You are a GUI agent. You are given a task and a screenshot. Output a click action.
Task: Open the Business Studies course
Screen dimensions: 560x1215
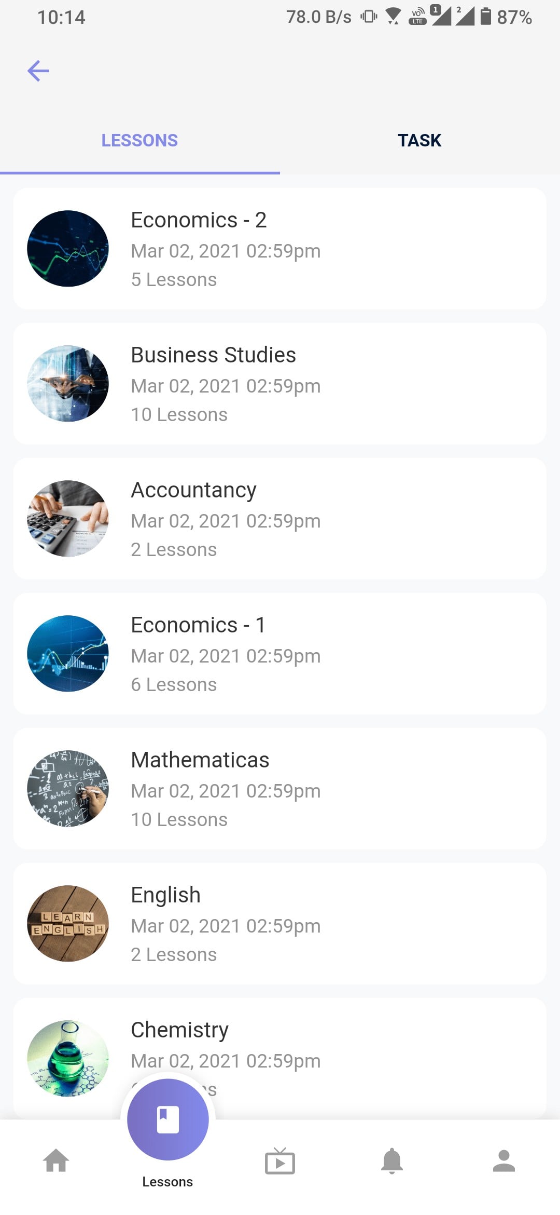pos(280,384)
